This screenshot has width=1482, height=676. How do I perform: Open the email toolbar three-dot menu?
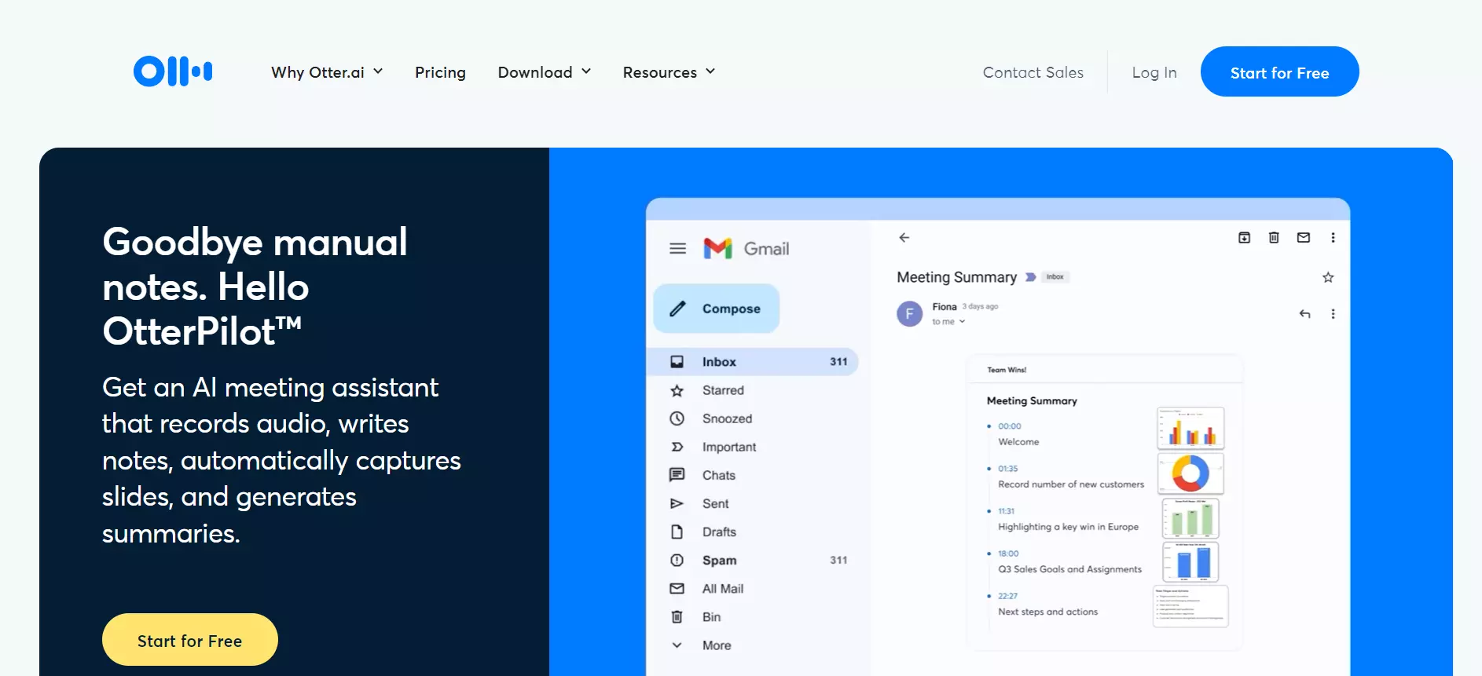click(x=1333, y=237)
